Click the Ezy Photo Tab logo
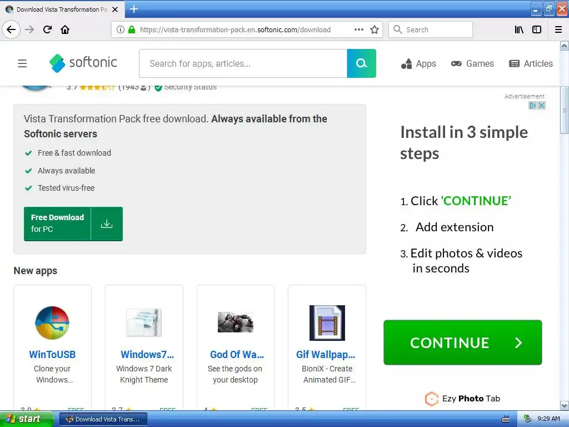This screenshot has height=427, width=569. (462, 398)
